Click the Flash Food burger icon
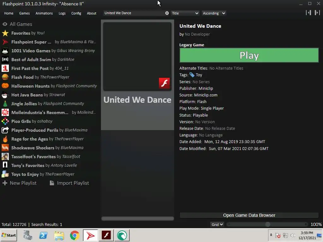 [5, 77]
